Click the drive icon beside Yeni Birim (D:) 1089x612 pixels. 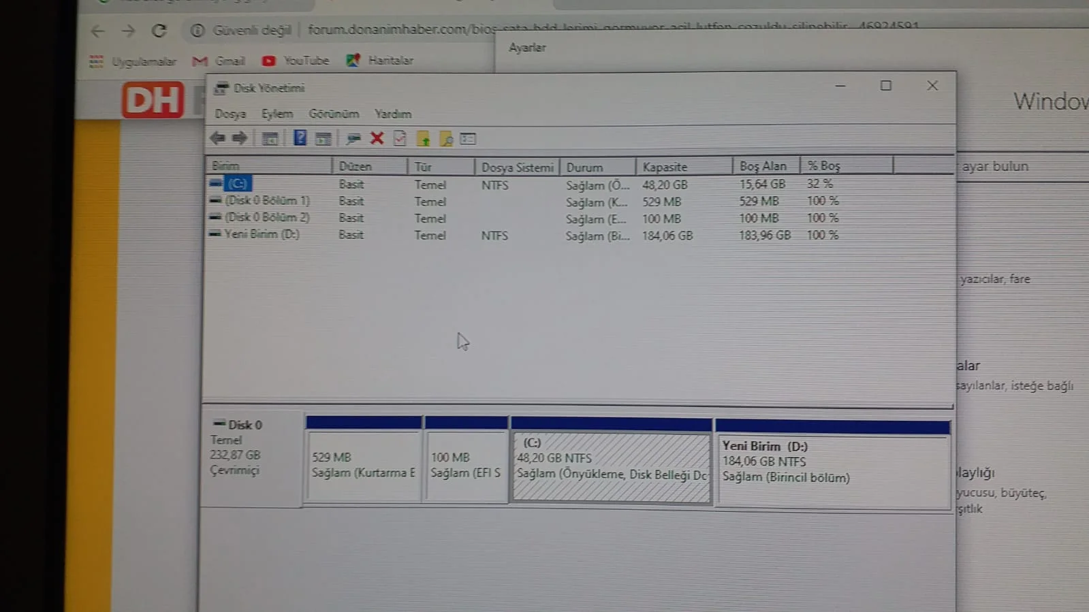coord(215,233)
